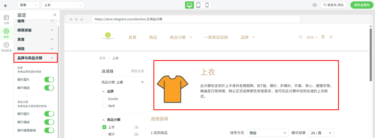Open 首頁 in the store menu

(x=132, y=37)
